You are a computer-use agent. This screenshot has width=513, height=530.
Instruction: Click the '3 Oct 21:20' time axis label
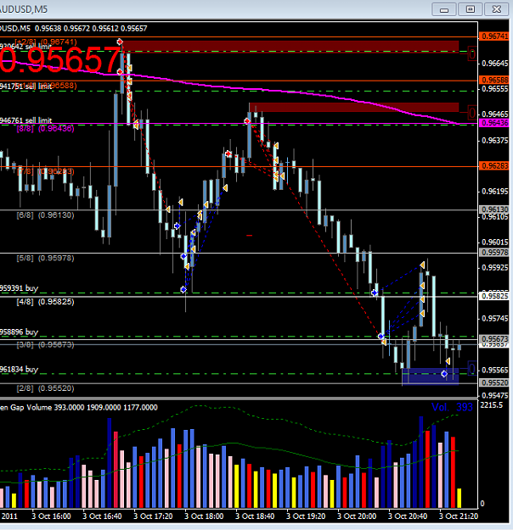click(459, 516)
